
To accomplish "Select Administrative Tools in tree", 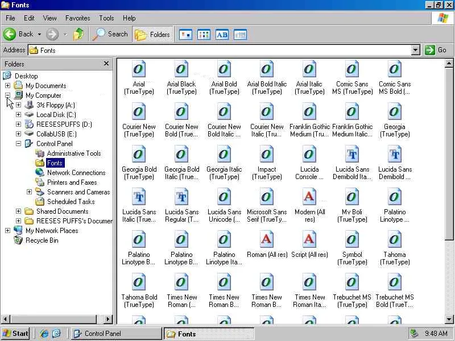I will [74, 153].
